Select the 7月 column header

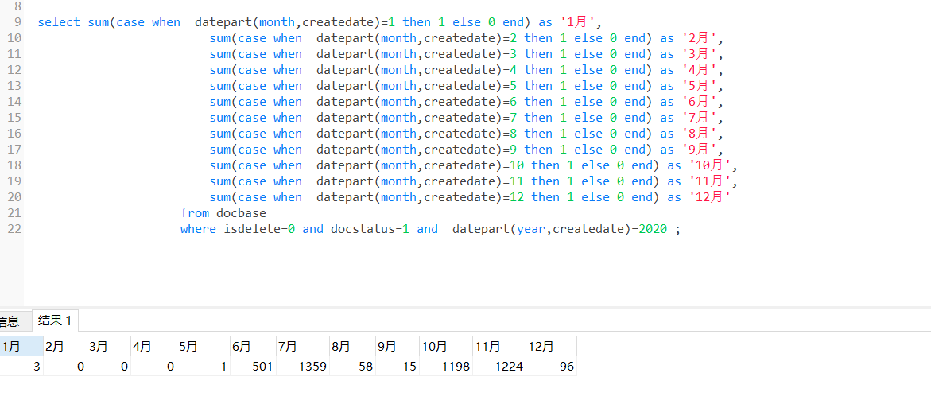[302, 347]
